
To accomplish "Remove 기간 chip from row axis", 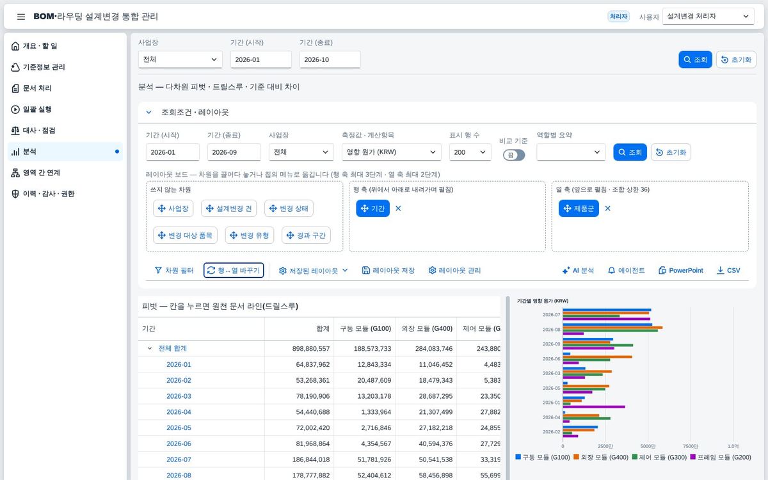I will tap(398, 209).
